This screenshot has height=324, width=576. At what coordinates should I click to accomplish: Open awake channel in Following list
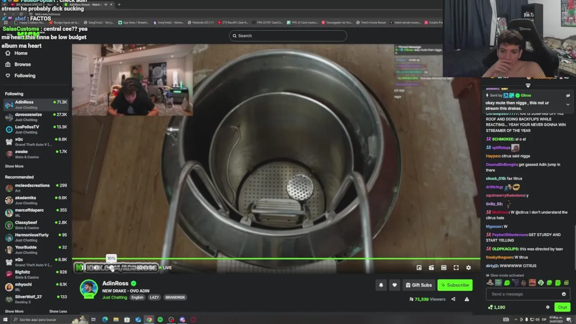pyautogui.click(x=36, y=154)
